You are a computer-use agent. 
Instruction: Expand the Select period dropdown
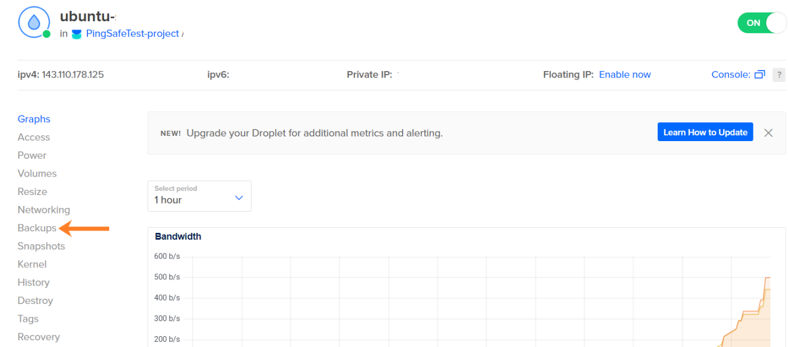pos(199,196)
